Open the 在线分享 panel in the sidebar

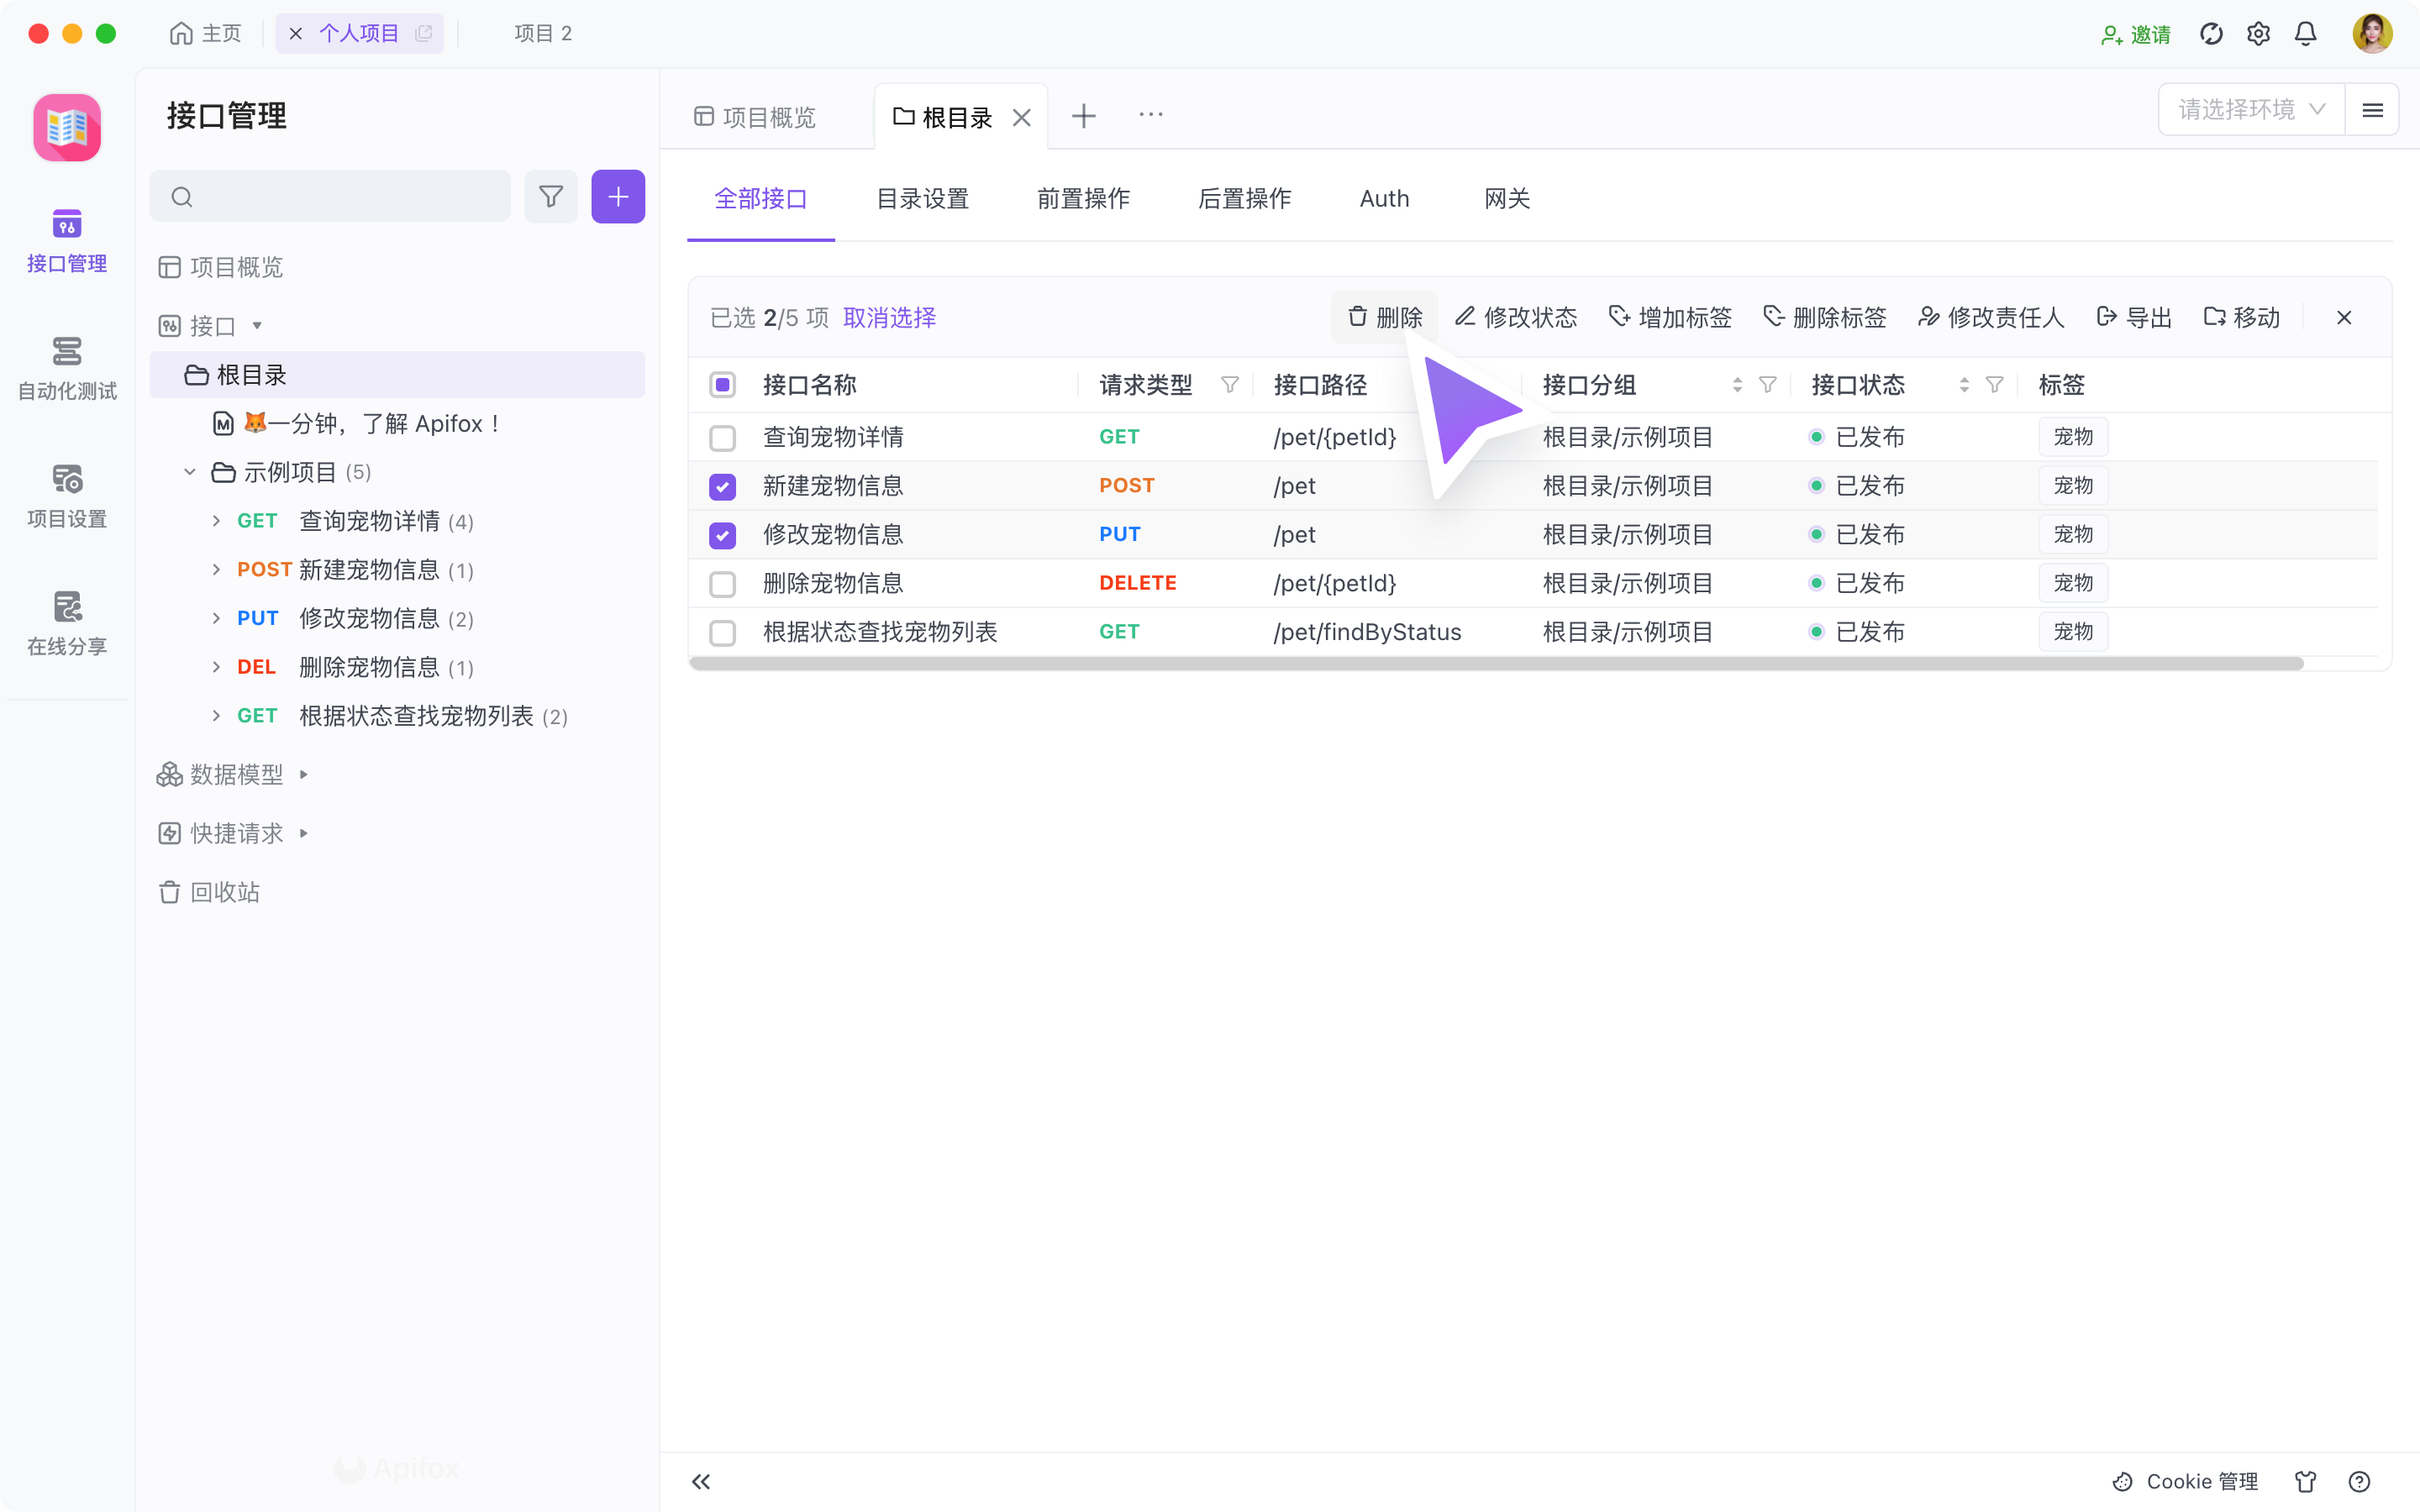coord(66,620)
